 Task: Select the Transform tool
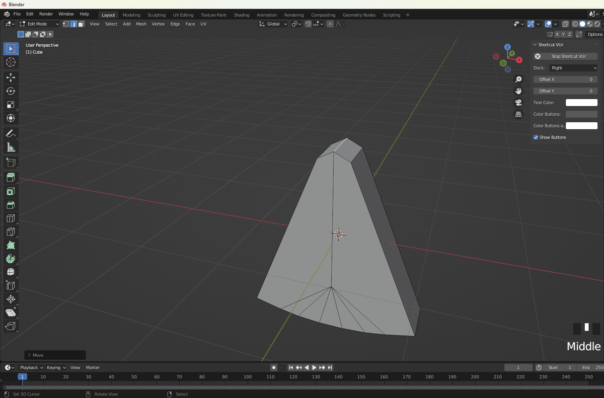[x=11, y=118]
